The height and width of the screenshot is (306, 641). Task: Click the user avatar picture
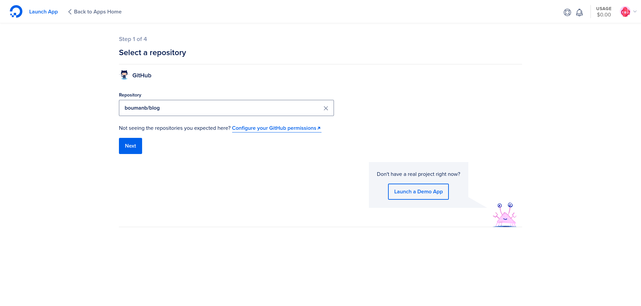(625, 11)
